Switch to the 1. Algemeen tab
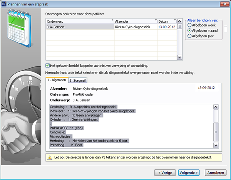Viewport: 231px width, 180px height. [x=57, y=80]
